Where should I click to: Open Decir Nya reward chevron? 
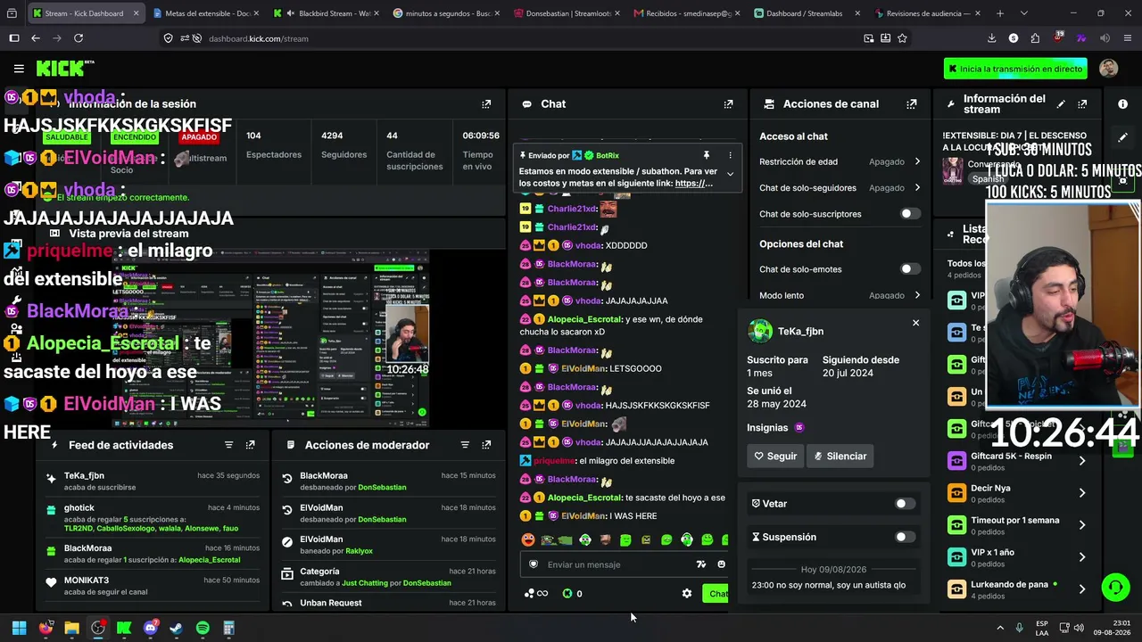tap(1082, 493)
